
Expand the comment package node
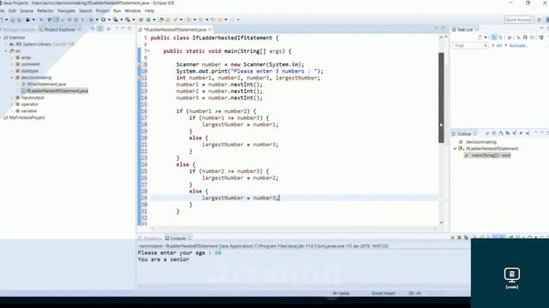click(12, 64)
